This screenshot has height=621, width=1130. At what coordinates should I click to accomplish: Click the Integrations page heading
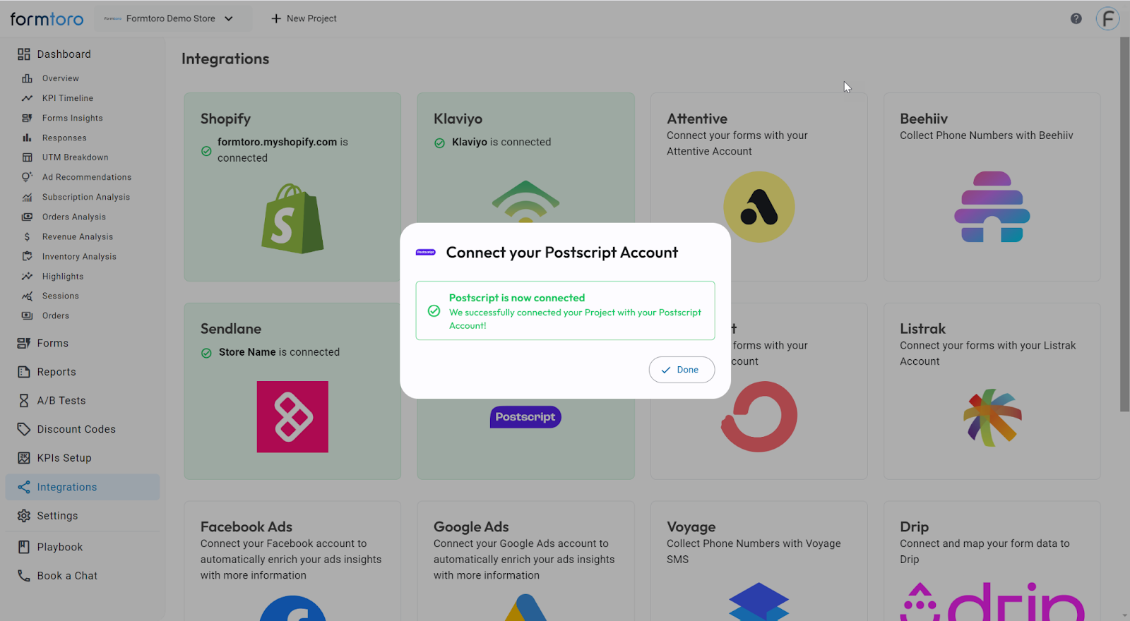pos(225,59)
